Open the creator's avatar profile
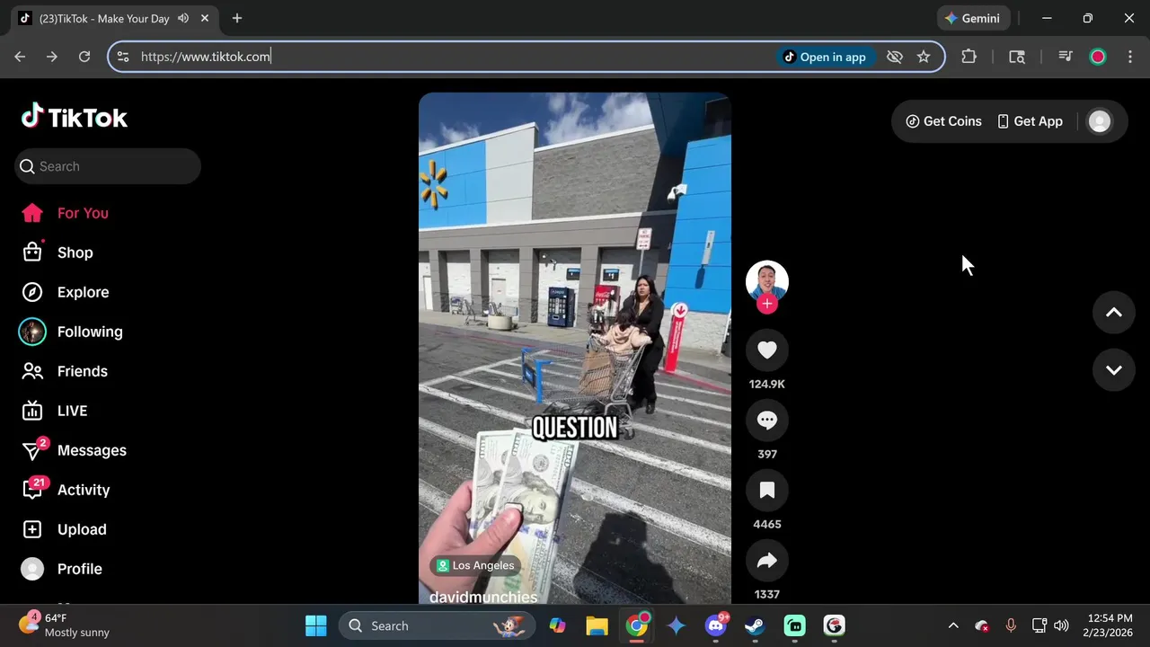Viewport: 1150px width, 647px height. click(x=767, y=281)
